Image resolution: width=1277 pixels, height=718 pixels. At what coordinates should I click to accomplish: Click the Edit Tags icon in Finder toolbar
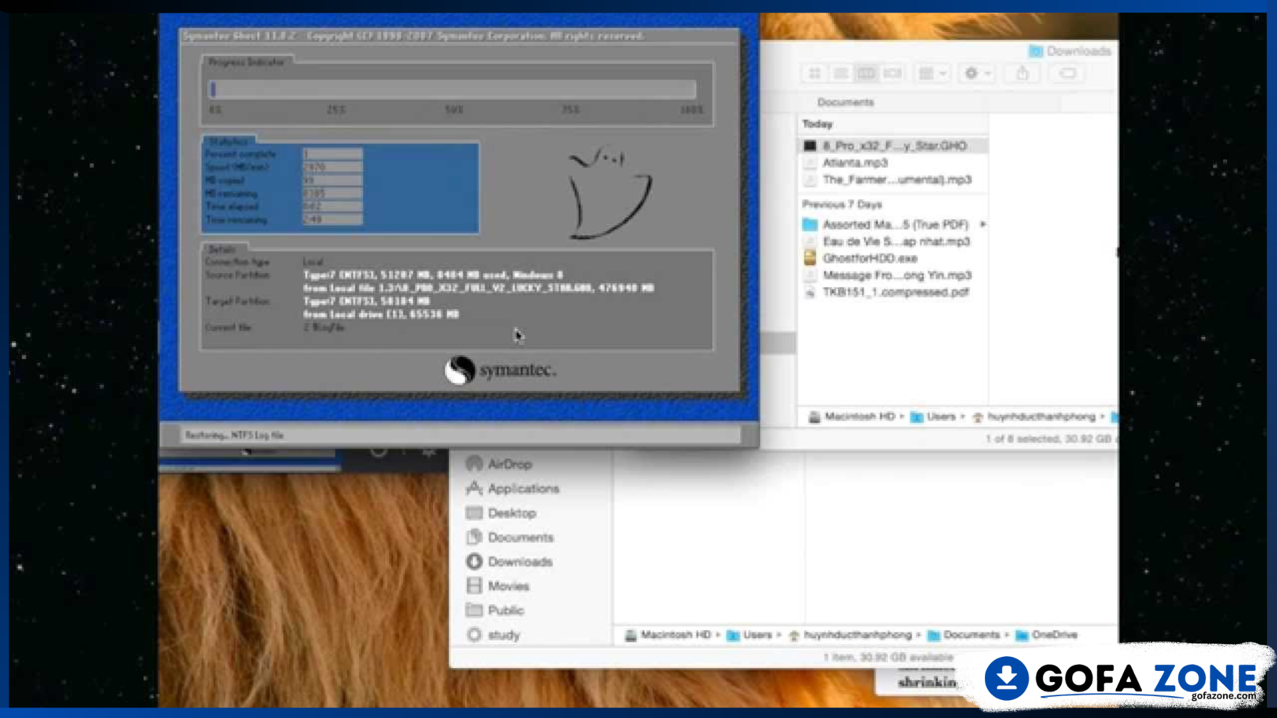tap(1067, 73)
